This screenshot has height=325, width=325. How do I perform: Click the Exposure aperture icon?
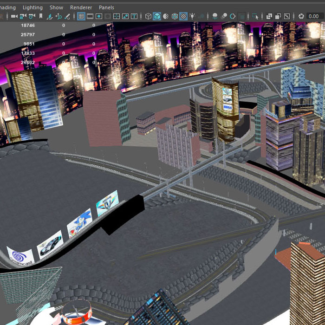[x=301, y=16]
